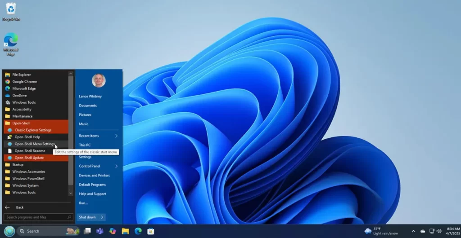Open Microsoft Store taskbar icon
This screenshot has width=461, height=238.
[151, 231]
